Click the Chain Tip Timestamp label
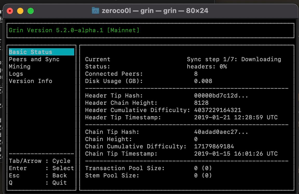299x194 pixels. point(121,153)
